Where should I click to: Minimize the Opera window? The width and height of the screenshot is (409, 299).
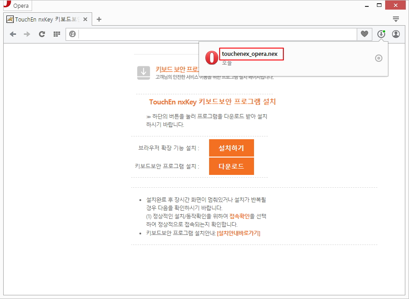point(367,5)
